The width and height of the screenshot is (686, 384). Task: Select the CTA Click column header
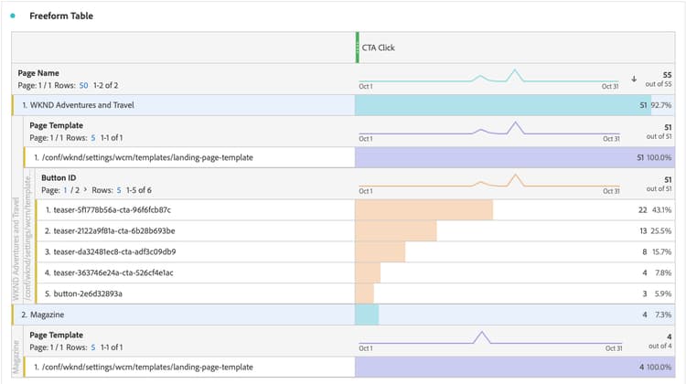coord(378,48)
